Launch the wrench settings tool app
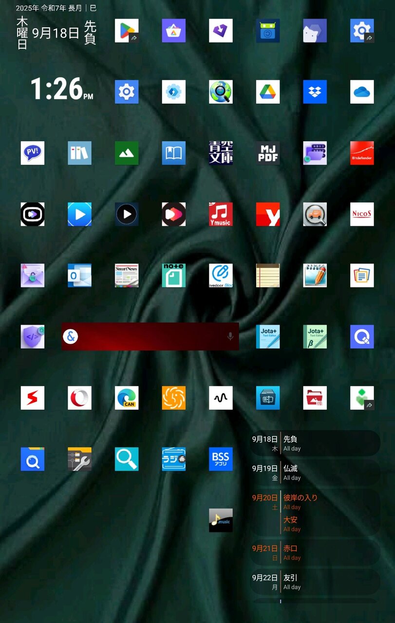This screenshot has width=395, height=623. (x=79, y=459)
